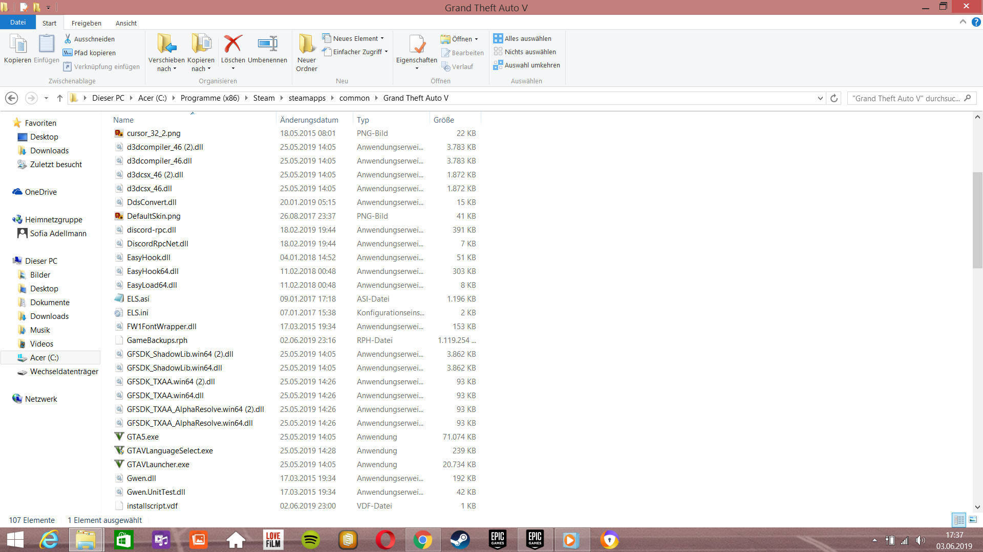Click Pfad kopieren button
983x552 pixels.
coord(95,53)
